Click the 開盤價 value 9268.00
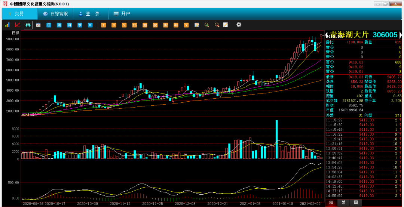The width and height of the screenshot is (404, 207). coord(394,81)
